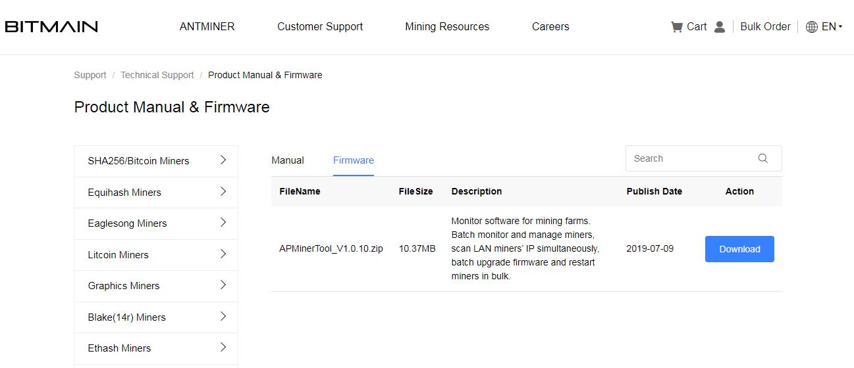Expand Equihash Miners chevron
The image size is (854, 368).
[223, 191]
